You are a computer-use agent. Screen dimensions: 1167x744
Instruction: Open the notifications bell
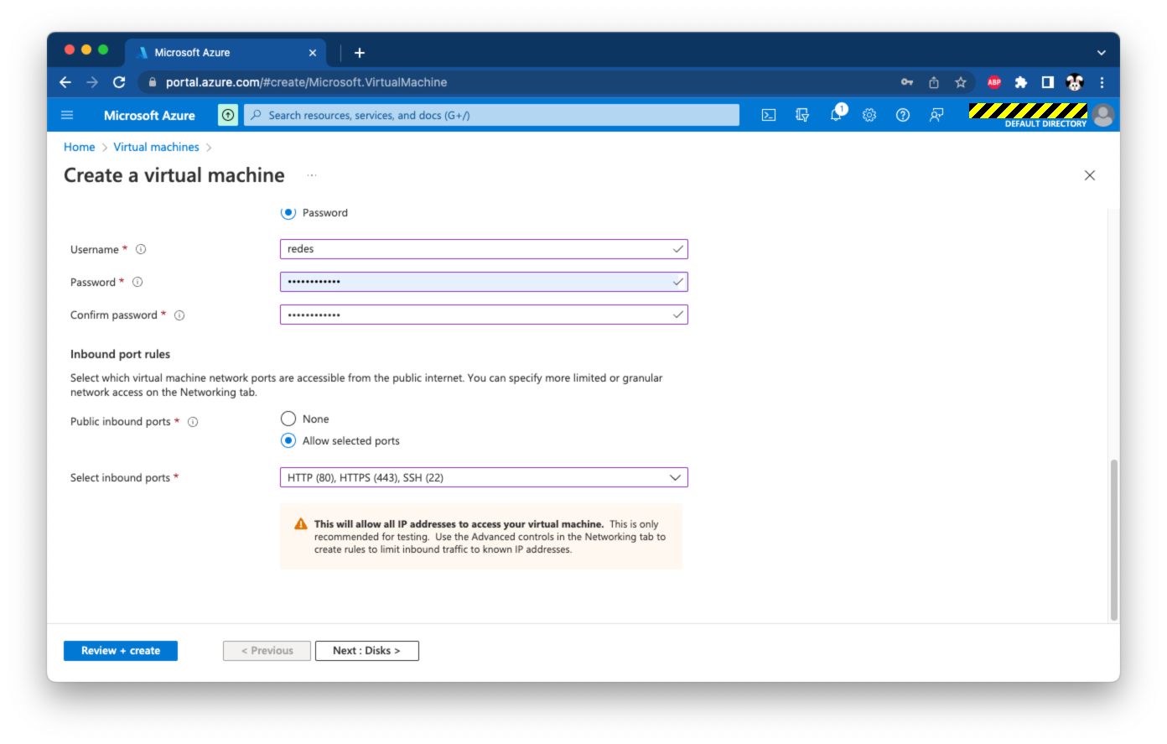[836, 116]
